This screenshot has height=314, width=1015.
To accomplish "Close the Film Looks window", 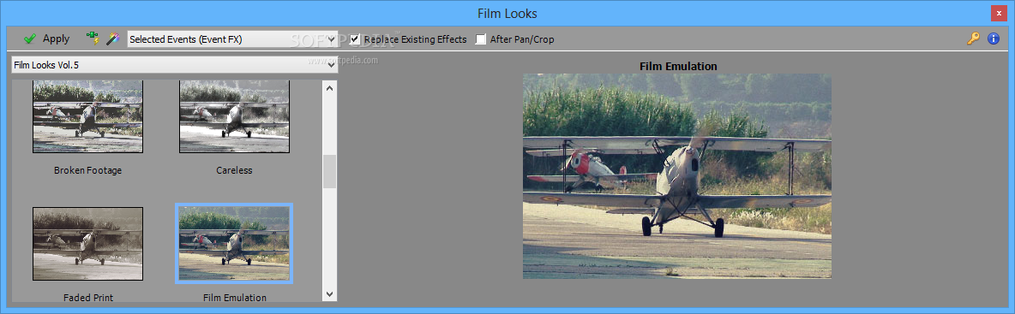I will pyautogui.click(x=999, y=13).
